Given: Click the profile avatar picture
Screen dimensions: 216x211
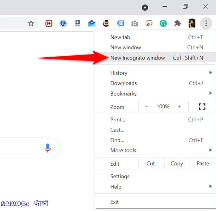Looking at the screenshot, I should (192, 23).
